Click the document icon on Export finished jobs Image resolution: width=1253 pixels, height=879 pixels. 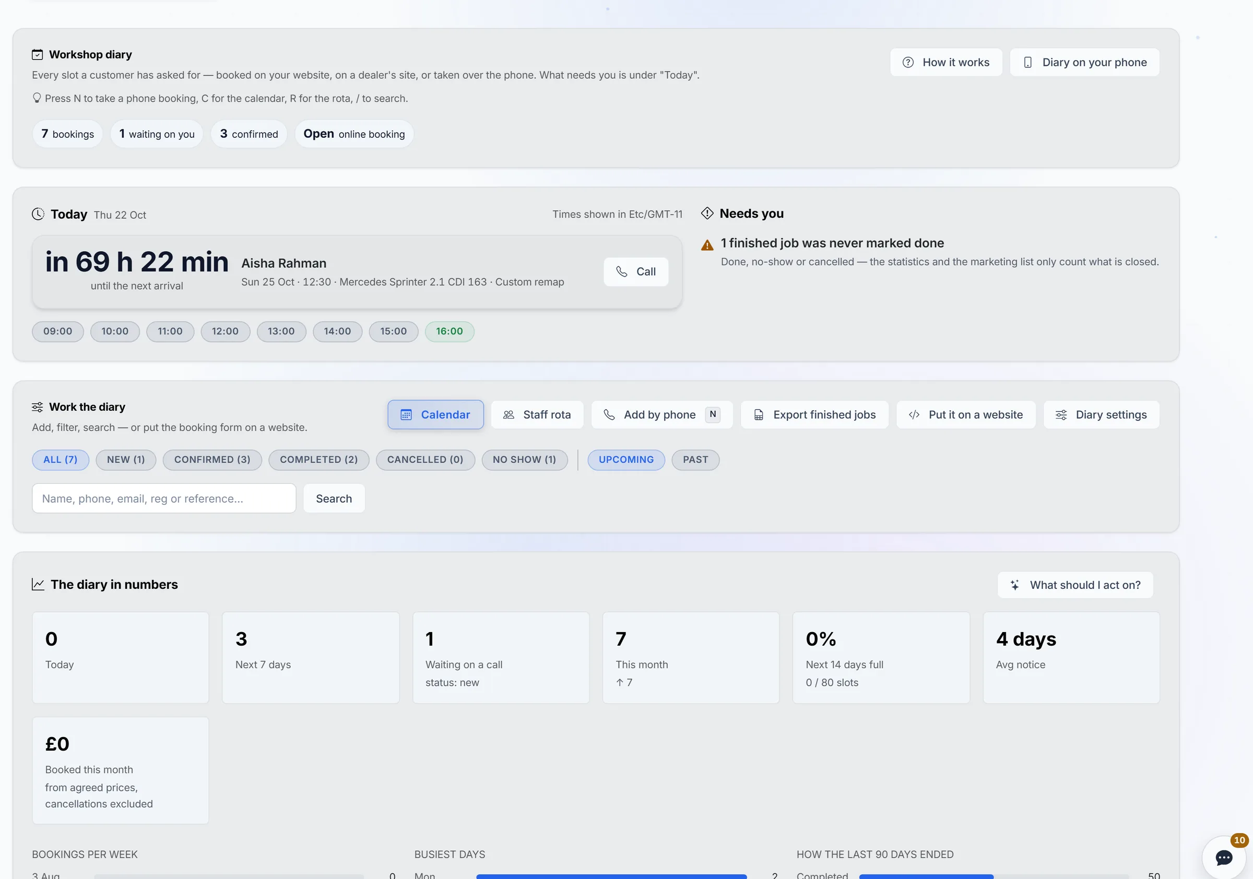tap(759, 414)
